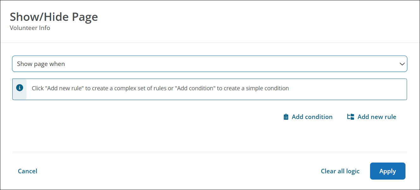420x190 pixels.
Task: Click the empty middle of the dropdown field
Action: (221, 64)
